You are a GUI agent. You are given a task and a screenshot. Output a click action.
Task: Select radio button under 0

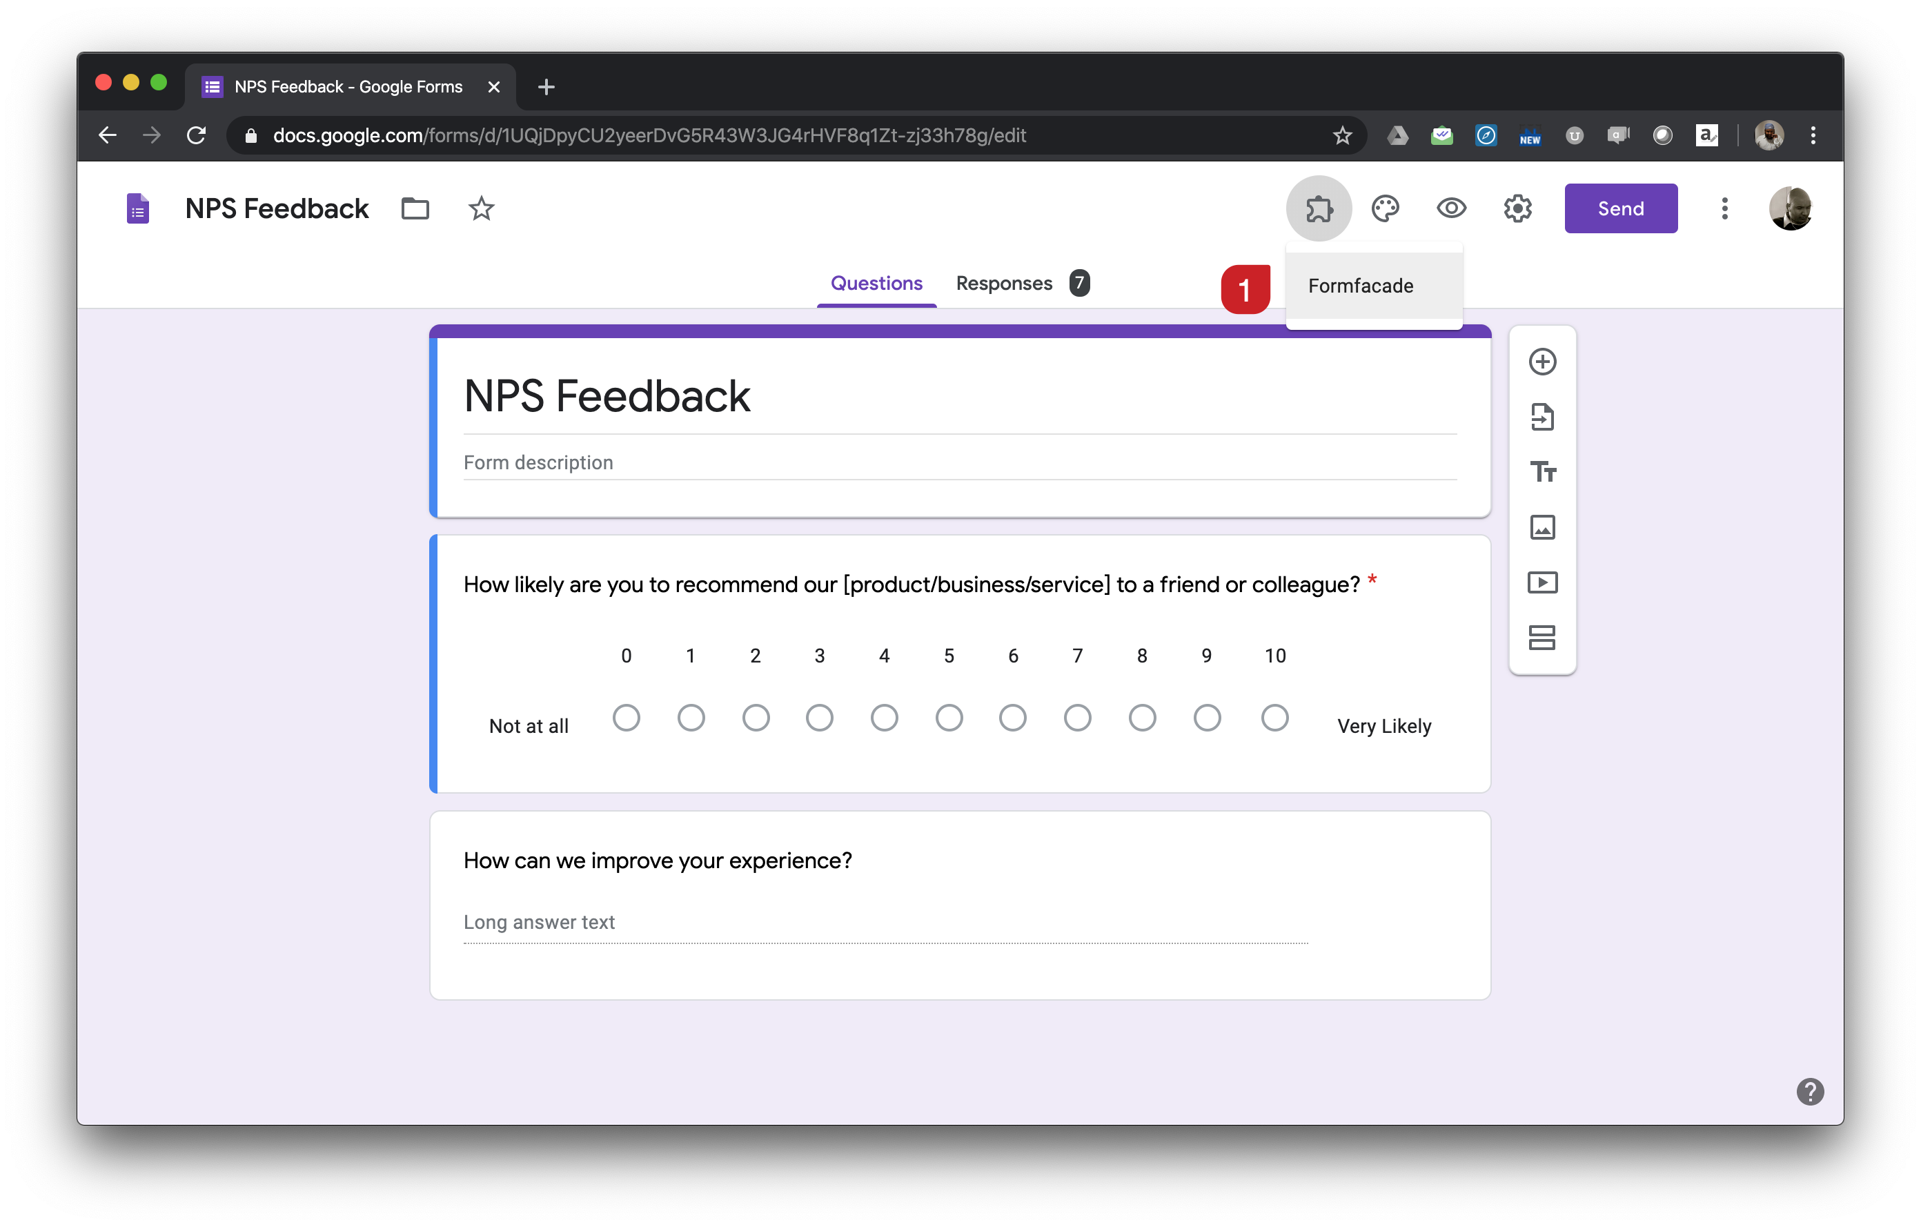tap(627, 718)
